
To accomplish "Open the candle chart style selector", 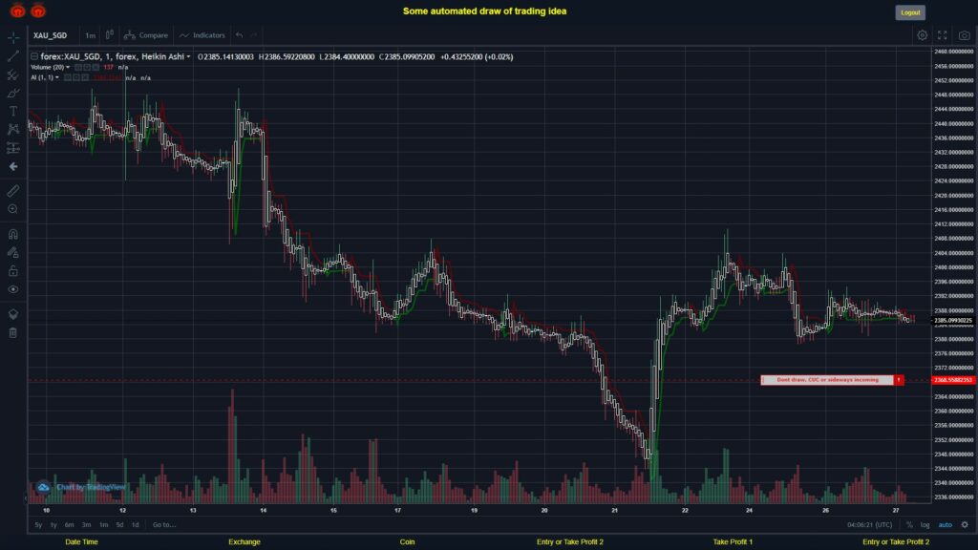I will pos(110,35).
